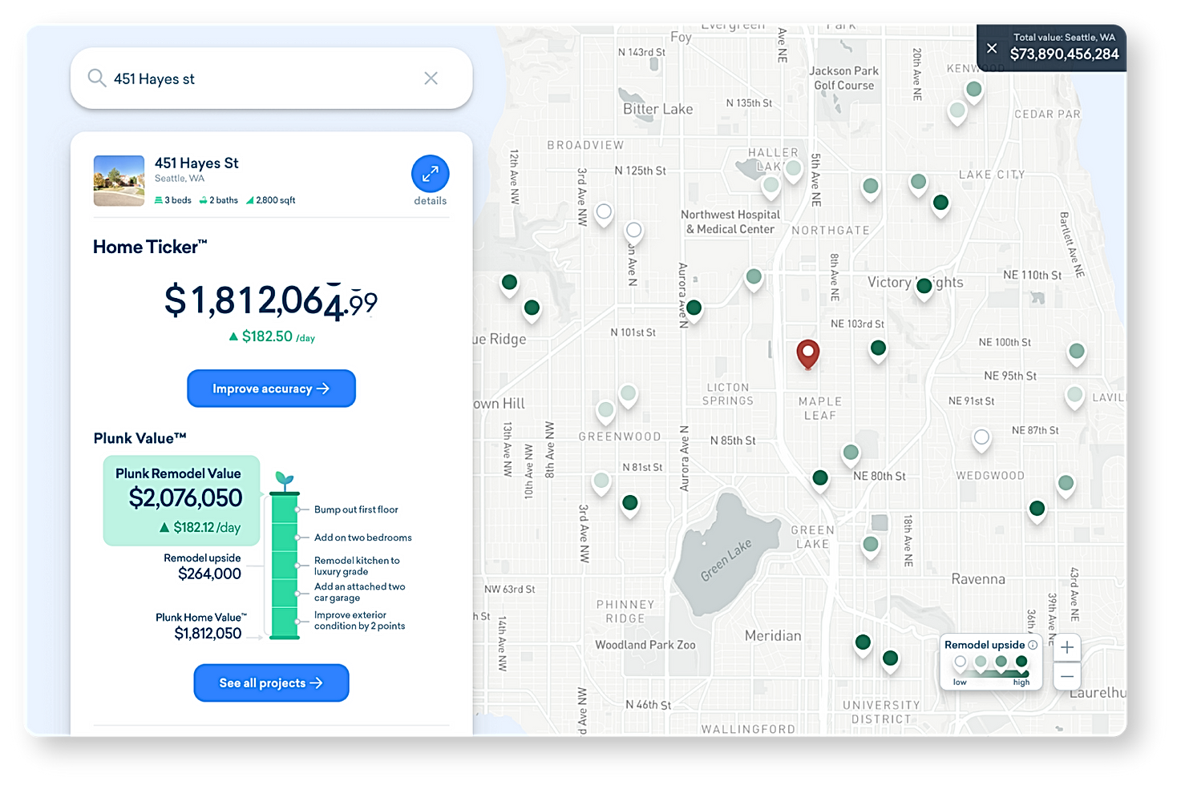
Task: Zoom in on the map
Action: pos(1066,647)
